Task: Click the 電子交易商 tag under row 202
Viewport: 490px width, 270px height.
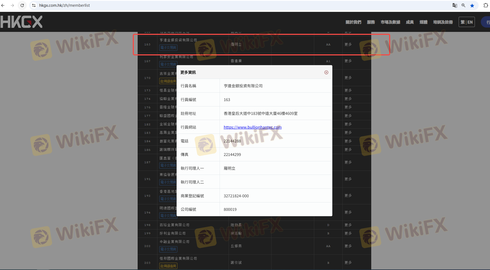Action: point(168,249)
